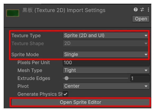Open the Mesh Type dropdown

(106, 70)
